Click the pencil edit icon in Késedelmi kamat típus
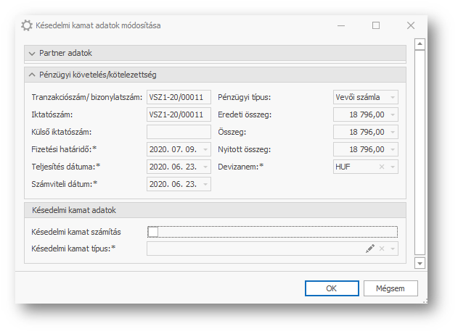Viewport: 458px width, 334px height. [370, 249]
